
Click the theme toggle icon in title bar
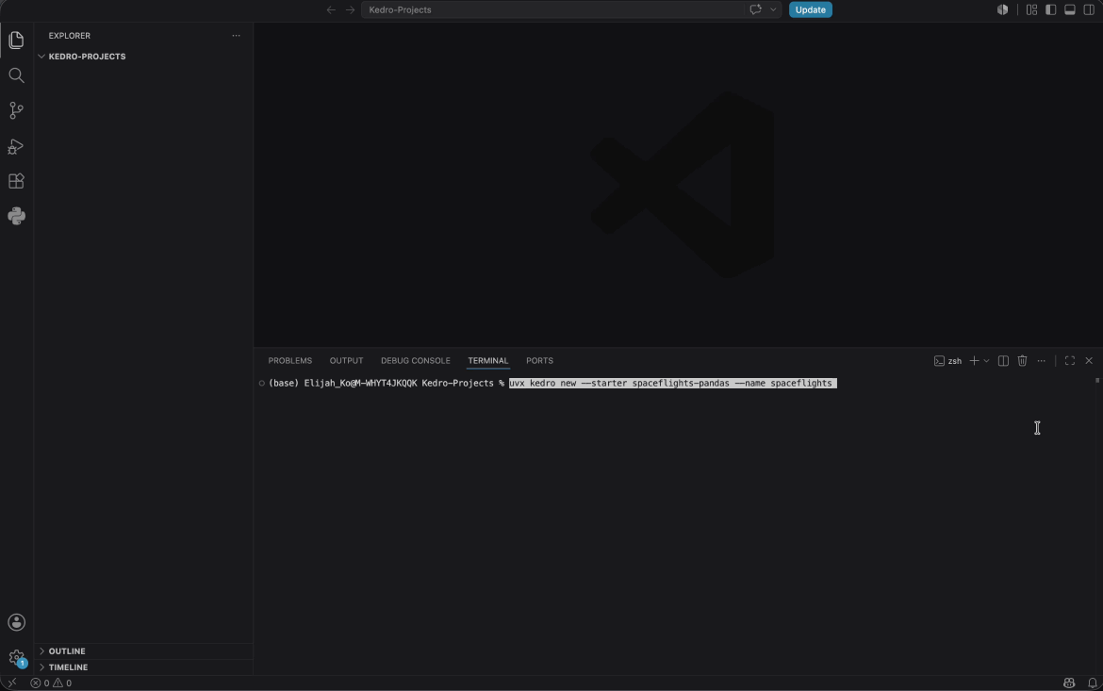point(1002,9)
